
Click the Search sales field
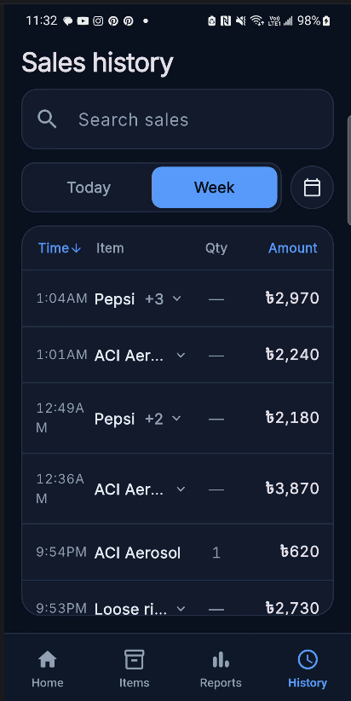(x=177, y=119)
